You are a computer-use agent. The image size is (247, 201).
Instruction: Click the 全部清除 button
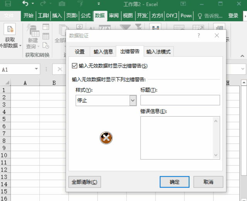coord(85,182)
